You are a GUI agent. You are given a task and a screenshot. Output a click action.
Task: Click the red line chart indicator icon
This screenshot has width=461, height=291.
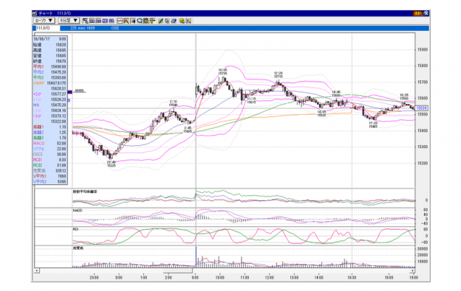[120, 21]
